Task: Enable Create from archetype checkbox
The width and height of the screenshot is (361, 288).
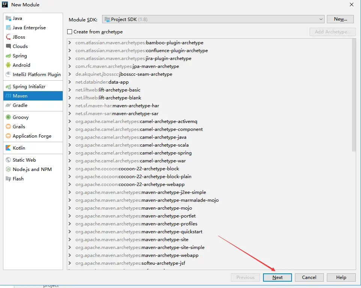Action: click(69, 32)
